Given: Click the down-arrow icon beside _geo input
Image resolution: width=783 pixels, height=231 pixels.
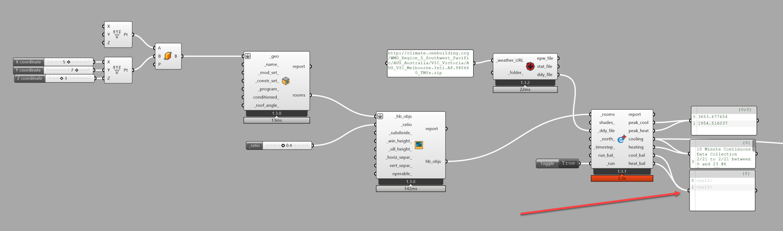Looking at the screenshot, I should click(248, 56).
